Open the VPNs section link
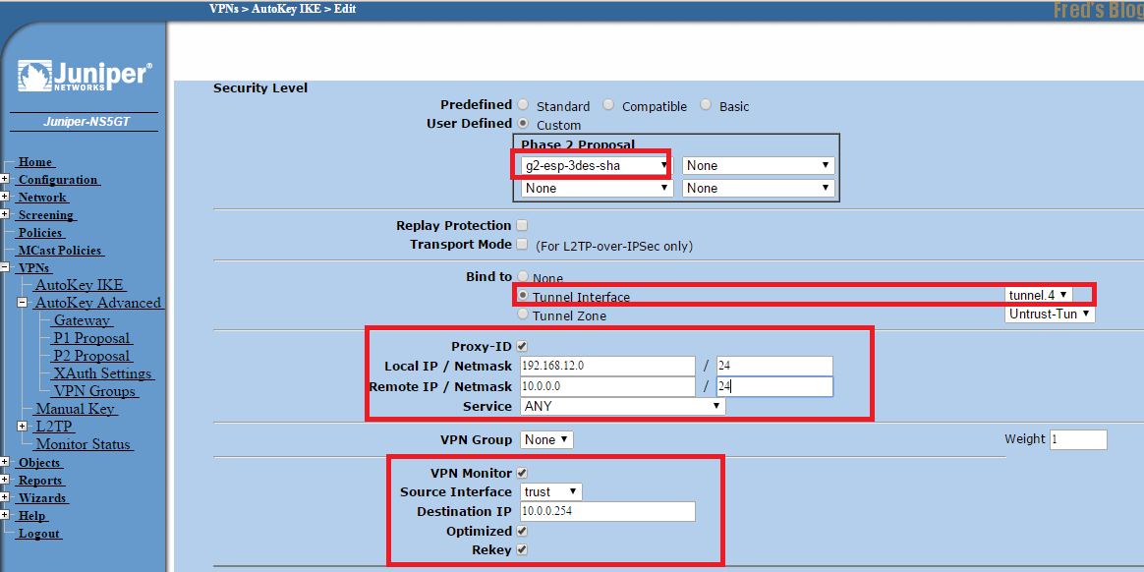 34,267
